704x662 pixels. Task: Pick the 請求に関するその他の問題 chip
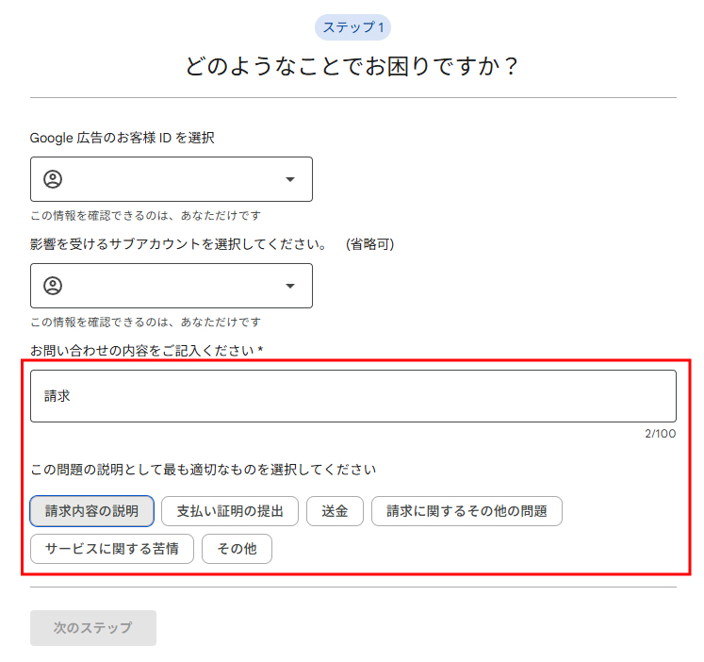[x=467, y=511]
